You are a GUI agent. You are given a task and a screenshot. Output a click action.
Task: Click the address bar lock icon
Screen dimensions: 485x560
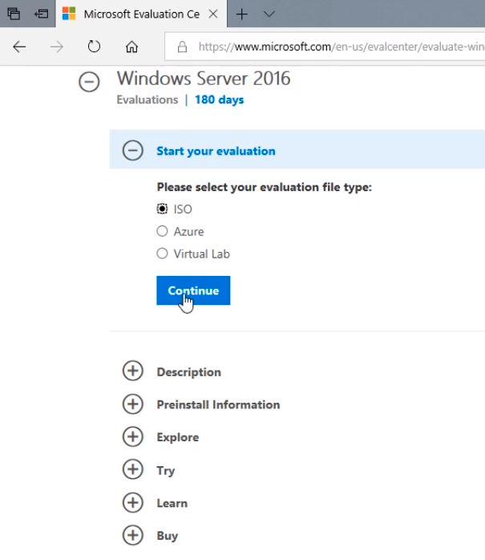182,47
